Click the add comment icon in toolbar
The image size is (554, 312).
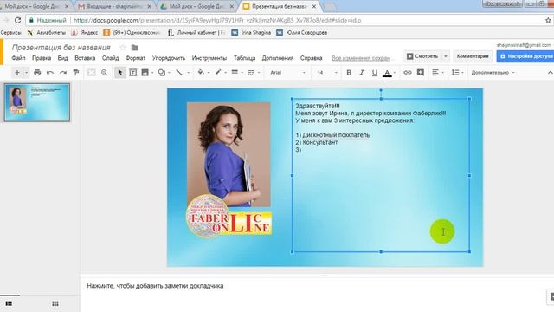tap(421, 73)
